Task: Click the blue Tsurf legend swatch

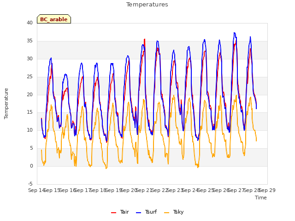Action: point(138,213)
